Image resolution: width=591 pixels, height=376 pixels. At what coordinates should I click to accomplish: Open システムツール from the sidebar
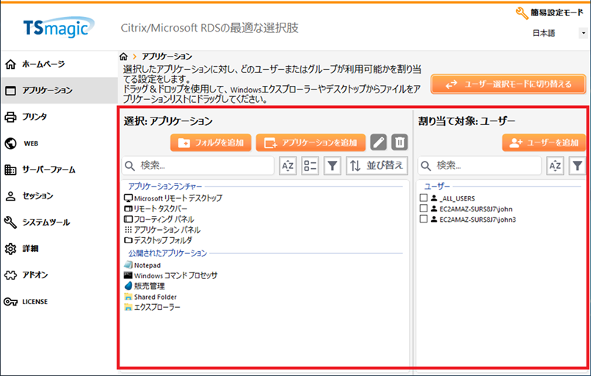(x=46, y=222)
